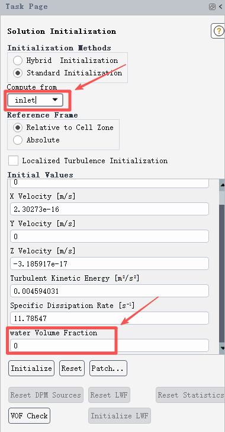Image resolution: width=225 pixels, height=432 pixels.
Task: Click the Reset LWF button
Action: click(x=109, y=395)
